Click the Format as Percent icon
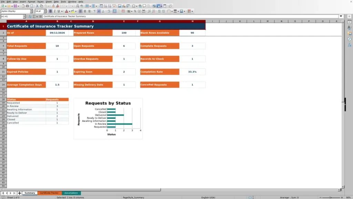This screenshot has width=353, height=199. pyautogui.click(x=135, y=11)
